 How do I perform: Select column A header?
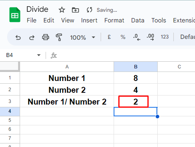click(x=67, y=67)
